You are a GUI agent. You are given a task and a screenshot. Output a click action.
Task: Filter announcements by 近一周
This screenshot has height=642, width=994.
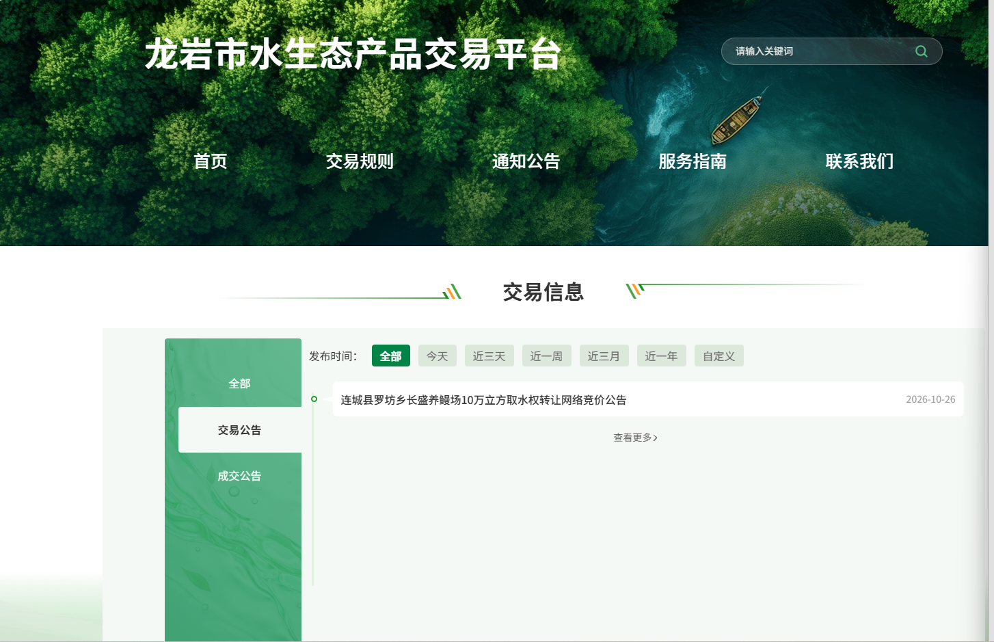tap(547, 356)
